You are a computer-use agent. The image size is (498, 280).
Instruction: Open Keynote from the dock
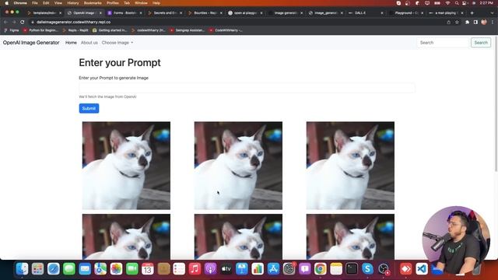(x=242, y=269)
